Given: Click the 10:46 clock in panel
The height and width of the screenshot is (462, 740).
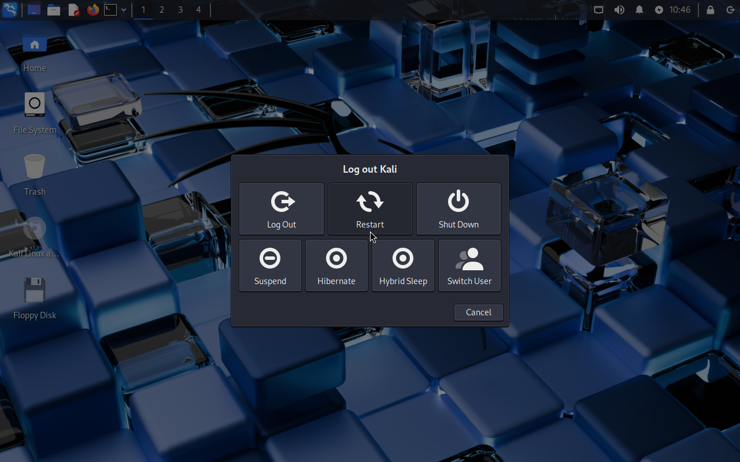Looking at the screenshot, I should coord(680,10).
